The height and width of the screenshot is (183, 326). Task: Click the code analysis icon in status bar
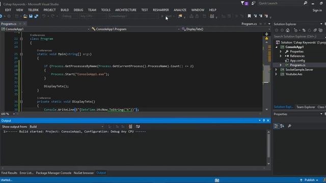pos(217,180)
